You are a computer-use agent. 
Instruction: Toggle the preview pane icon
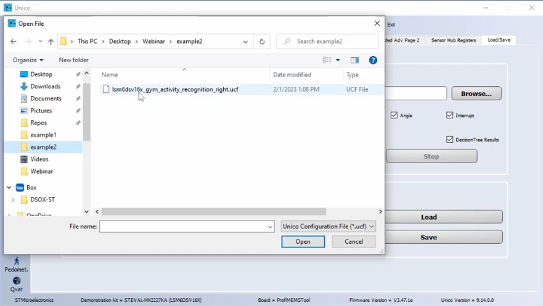pos(354,60)
